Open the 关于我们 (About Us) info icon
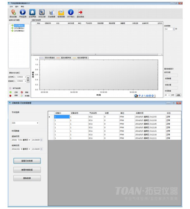Screen dimensions: 190x209 tap(71, 12)
